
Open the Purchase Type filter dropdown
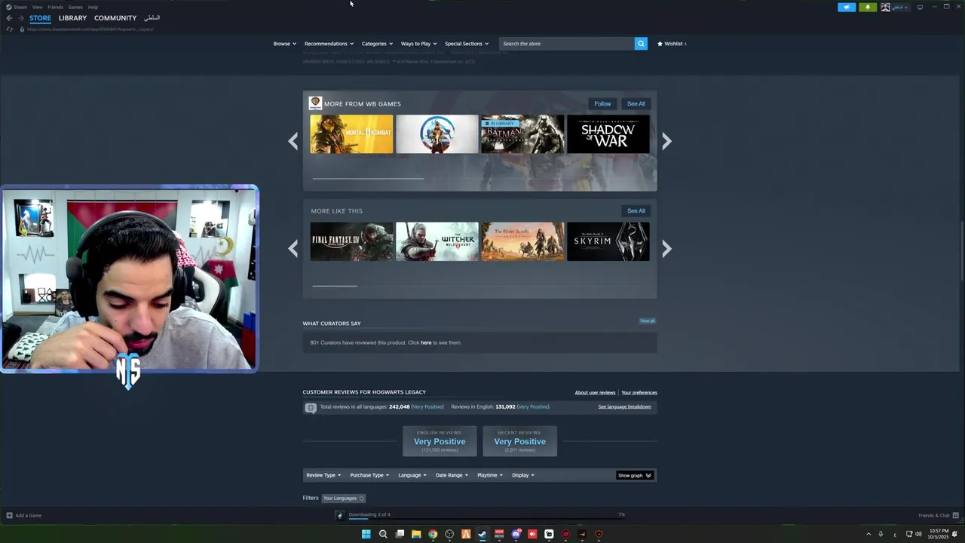(x=369, y=475)
